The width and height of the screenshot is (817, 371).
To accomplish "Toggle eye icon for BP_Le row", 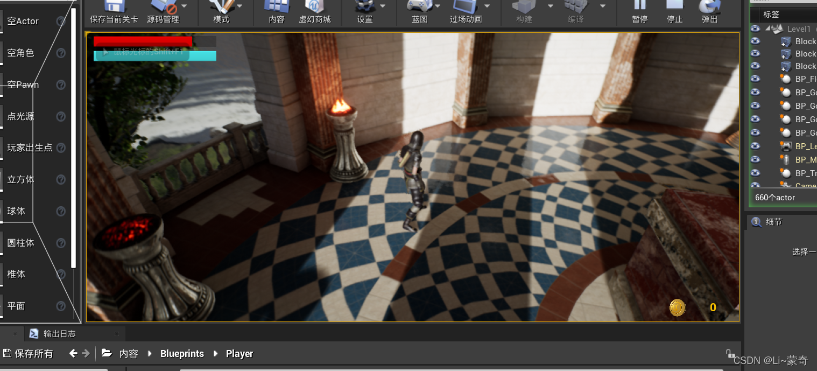I will (x=756, y=146).
